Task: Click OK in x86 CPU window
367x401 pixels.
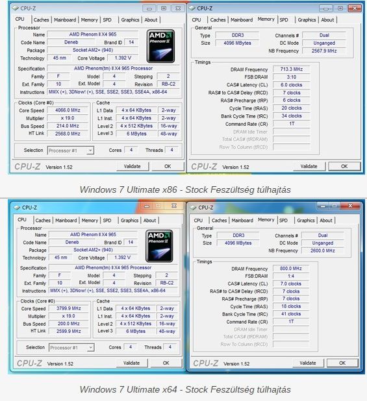Action: [x=168, y=166]
